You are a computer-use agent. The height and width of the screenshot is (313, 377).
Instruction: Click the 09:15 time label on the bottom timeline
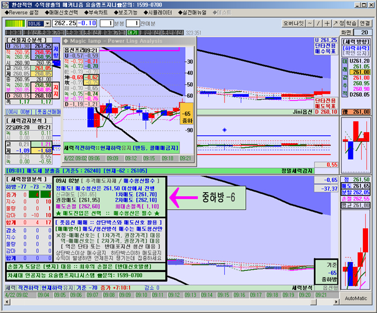coord(223,295)
